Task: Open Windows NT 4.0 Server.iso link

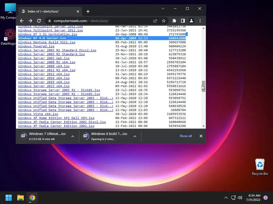Action: tap(42, 38)
